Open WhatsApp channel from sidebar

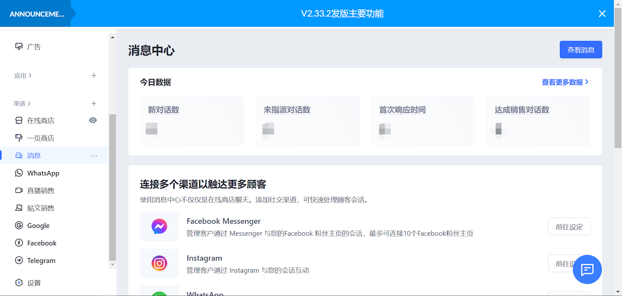(43, 173)
